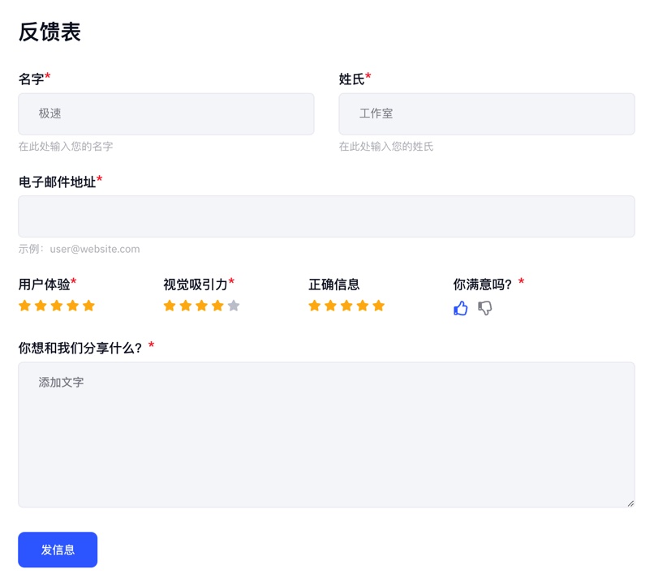654x582 pixels.
Task: Click the 添加文字 text area
Action: (326, 434)
